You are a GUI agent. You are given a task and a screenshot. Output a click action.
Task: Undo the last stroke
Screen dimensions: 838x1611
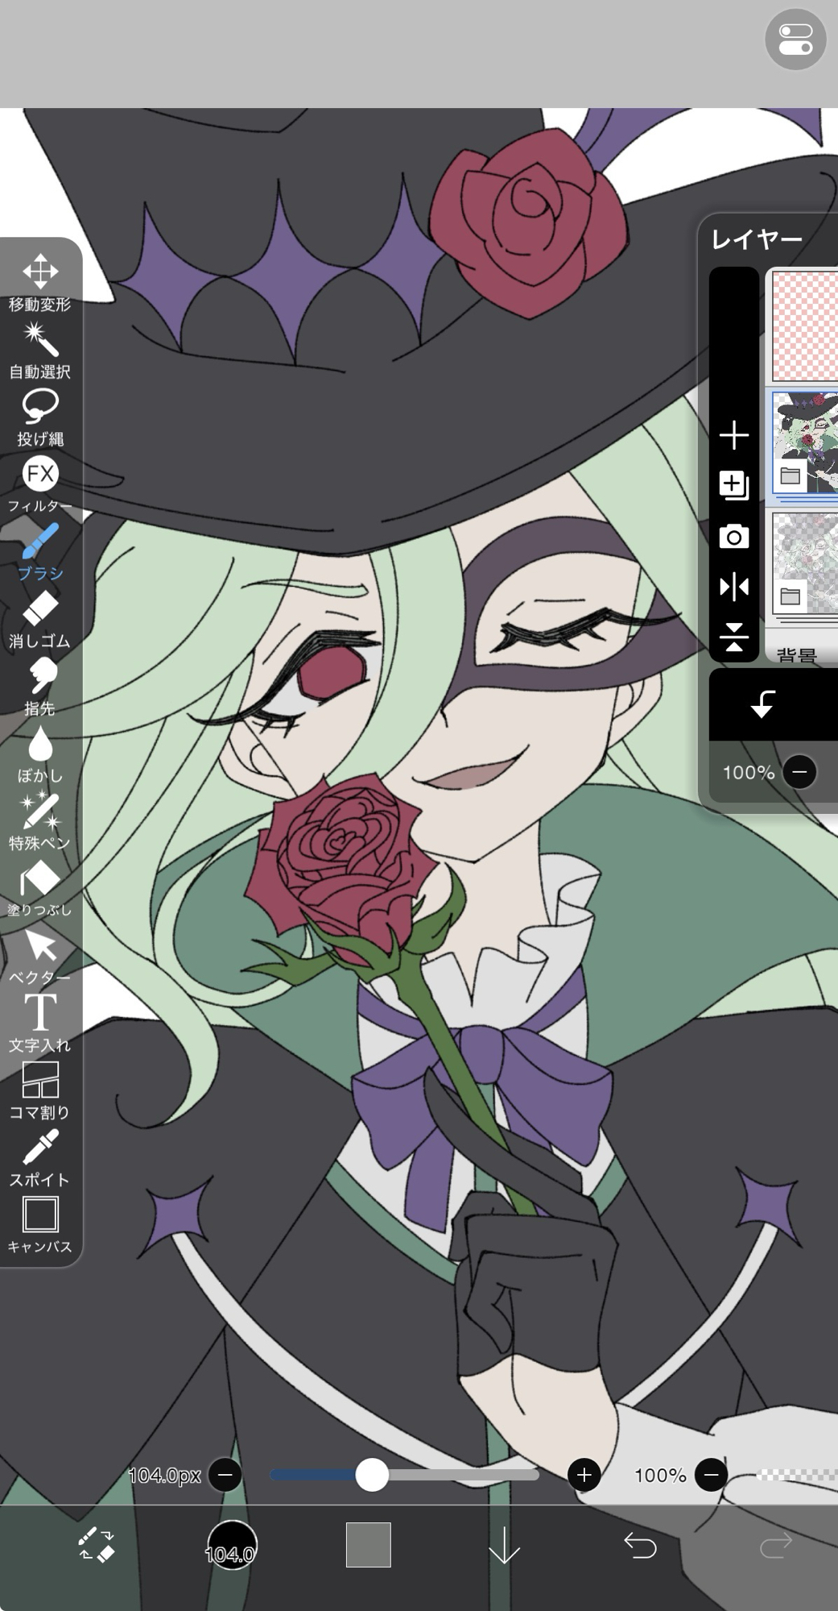coord(640,1544)
